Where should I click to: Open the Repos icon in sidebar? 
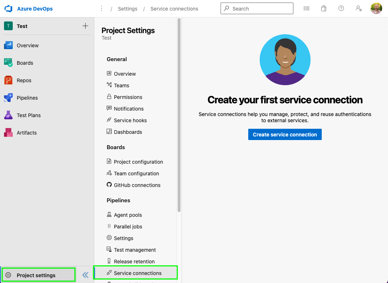point(8,80)
